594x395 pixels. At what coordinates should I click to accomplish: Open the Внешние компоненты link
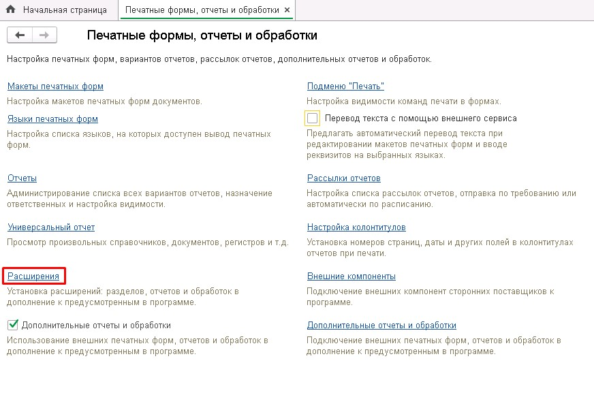coord(351,276)
